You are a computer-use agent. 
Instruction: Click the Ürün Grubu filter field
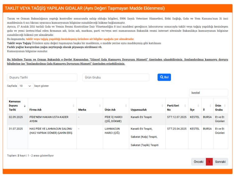pos(116,77)
